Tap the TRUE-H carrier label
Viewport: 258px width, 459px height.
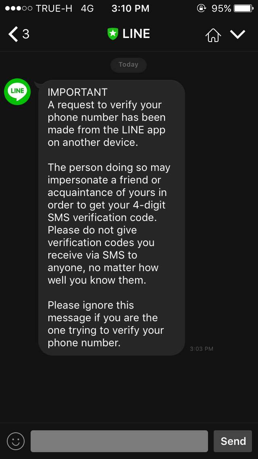[54, 8]
